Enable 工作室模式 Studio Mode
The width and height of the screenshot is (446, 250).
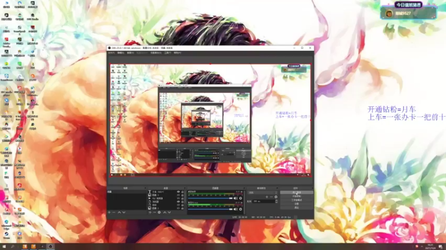(x=297, y=200)
